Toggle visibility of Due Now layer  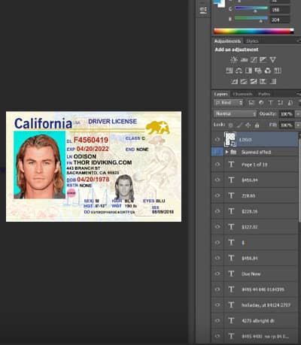click(217, 274)
